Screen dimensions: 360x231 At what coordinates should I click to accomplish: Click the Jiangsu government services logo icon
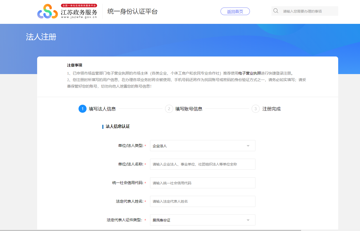coord(47,12)
